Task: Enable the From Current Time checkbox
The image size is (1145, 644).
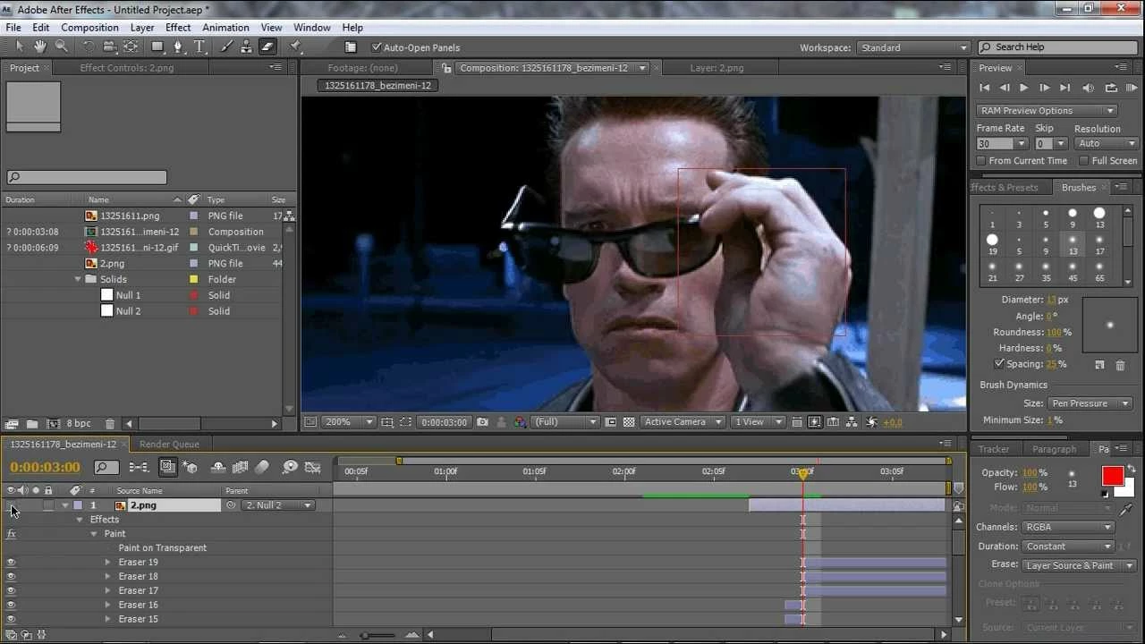Action: [x=981, y=161]
